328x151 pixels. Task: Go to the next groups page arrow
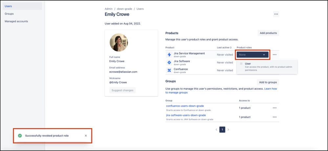tap(228, 129)
